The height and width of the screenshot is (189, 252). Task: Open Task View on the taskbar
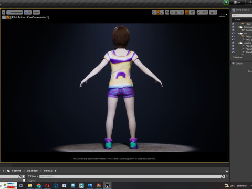(x=21, y=185)
